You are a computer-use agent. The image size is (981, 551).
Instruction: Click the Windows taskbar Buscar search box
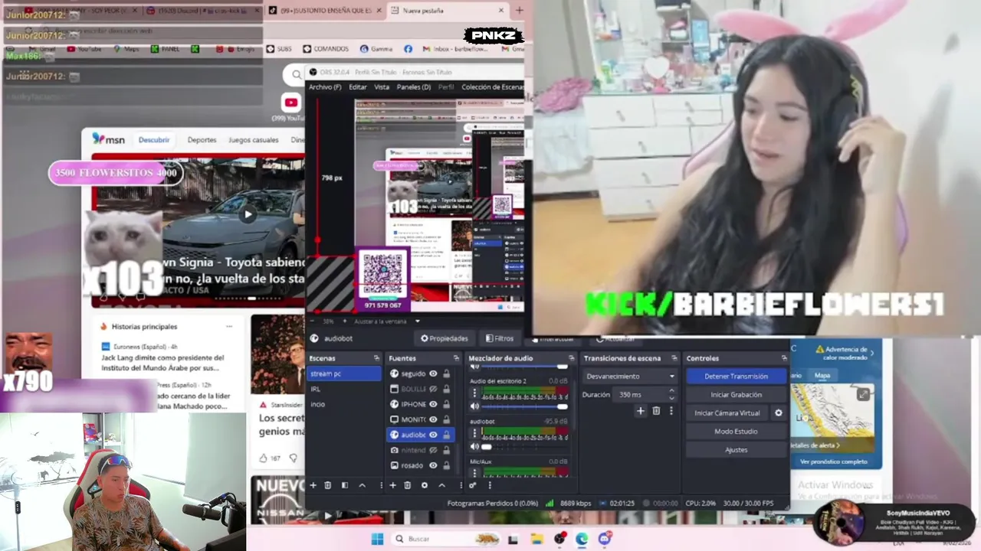pos(445,539)
